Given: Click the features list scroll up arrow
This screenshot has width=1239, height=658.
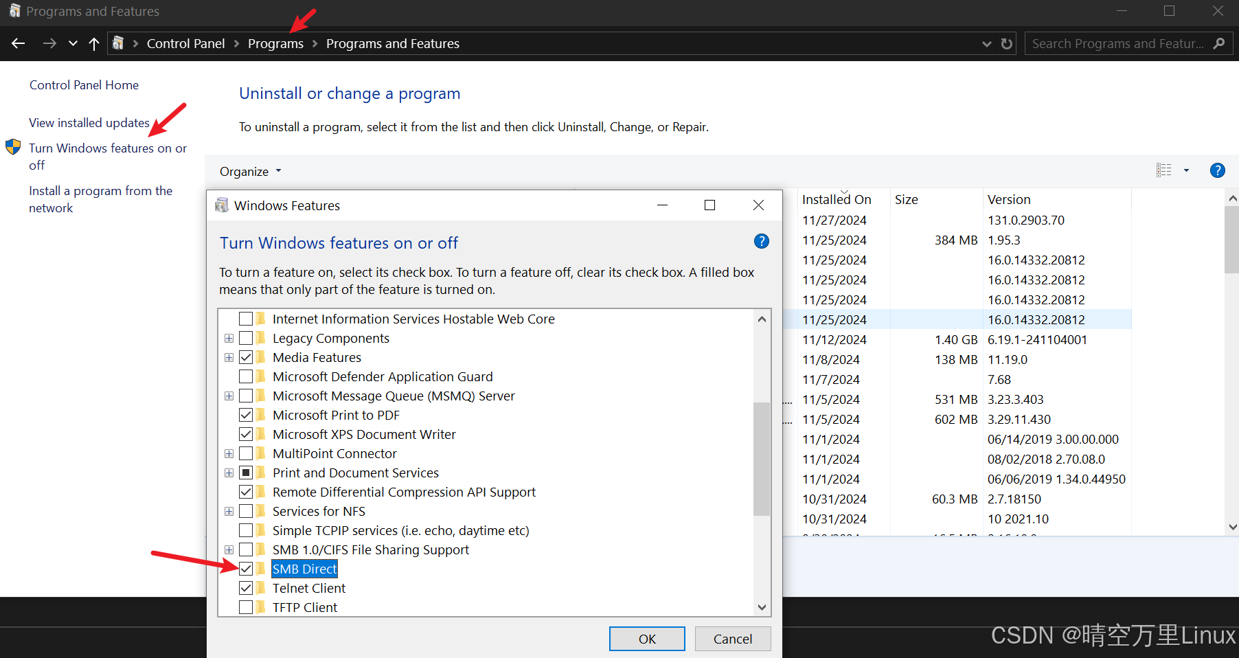Looking at the screenshot, I should pos(762,319).
